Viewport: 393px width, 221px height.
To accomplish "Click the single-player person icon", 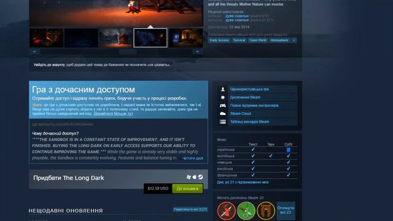I will click(222, 89).
